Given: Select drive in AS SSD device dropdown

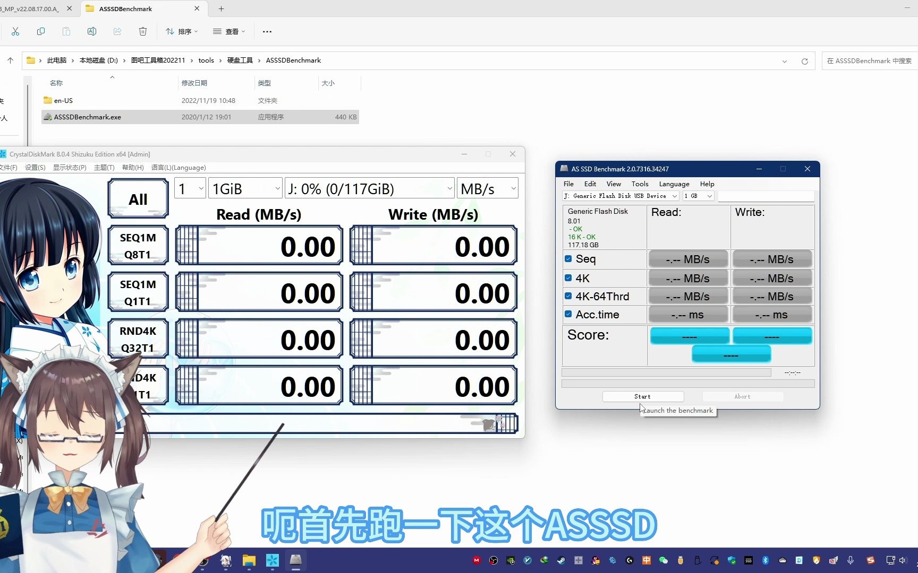Looking at the screenshot, I should pyautogui.click(x=620, y=196).
